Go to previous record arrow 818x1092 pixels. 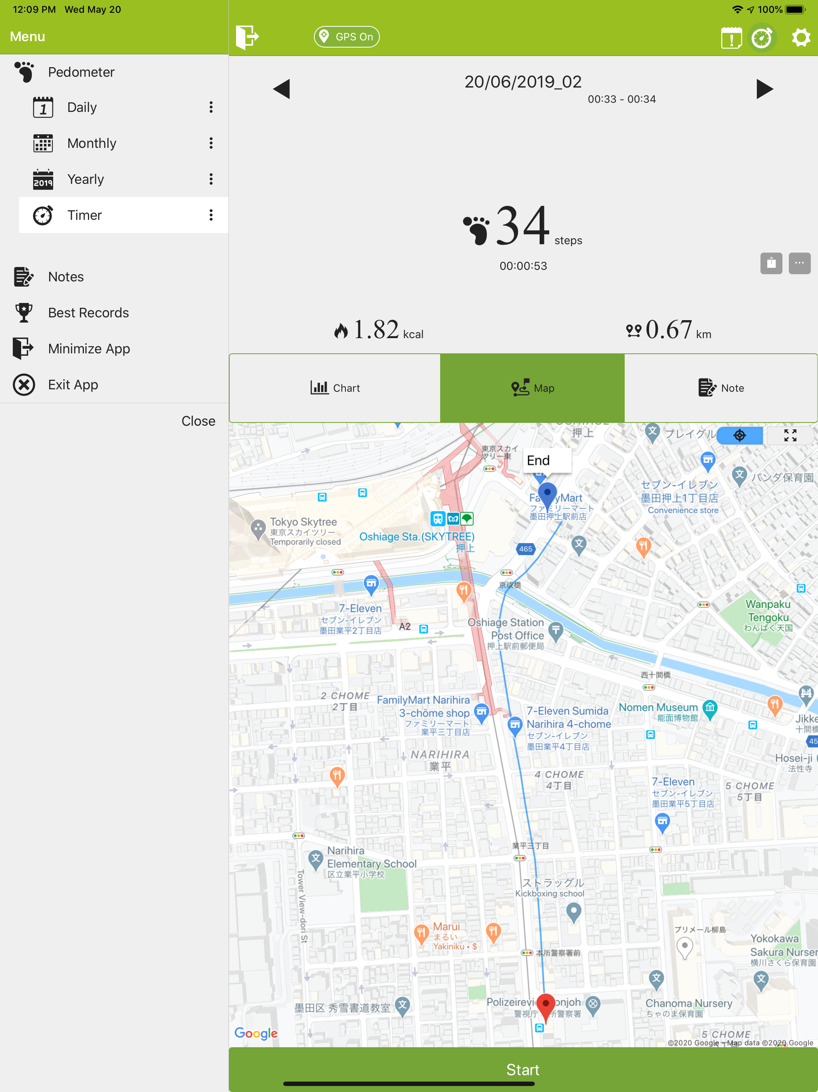pos(282,90)
